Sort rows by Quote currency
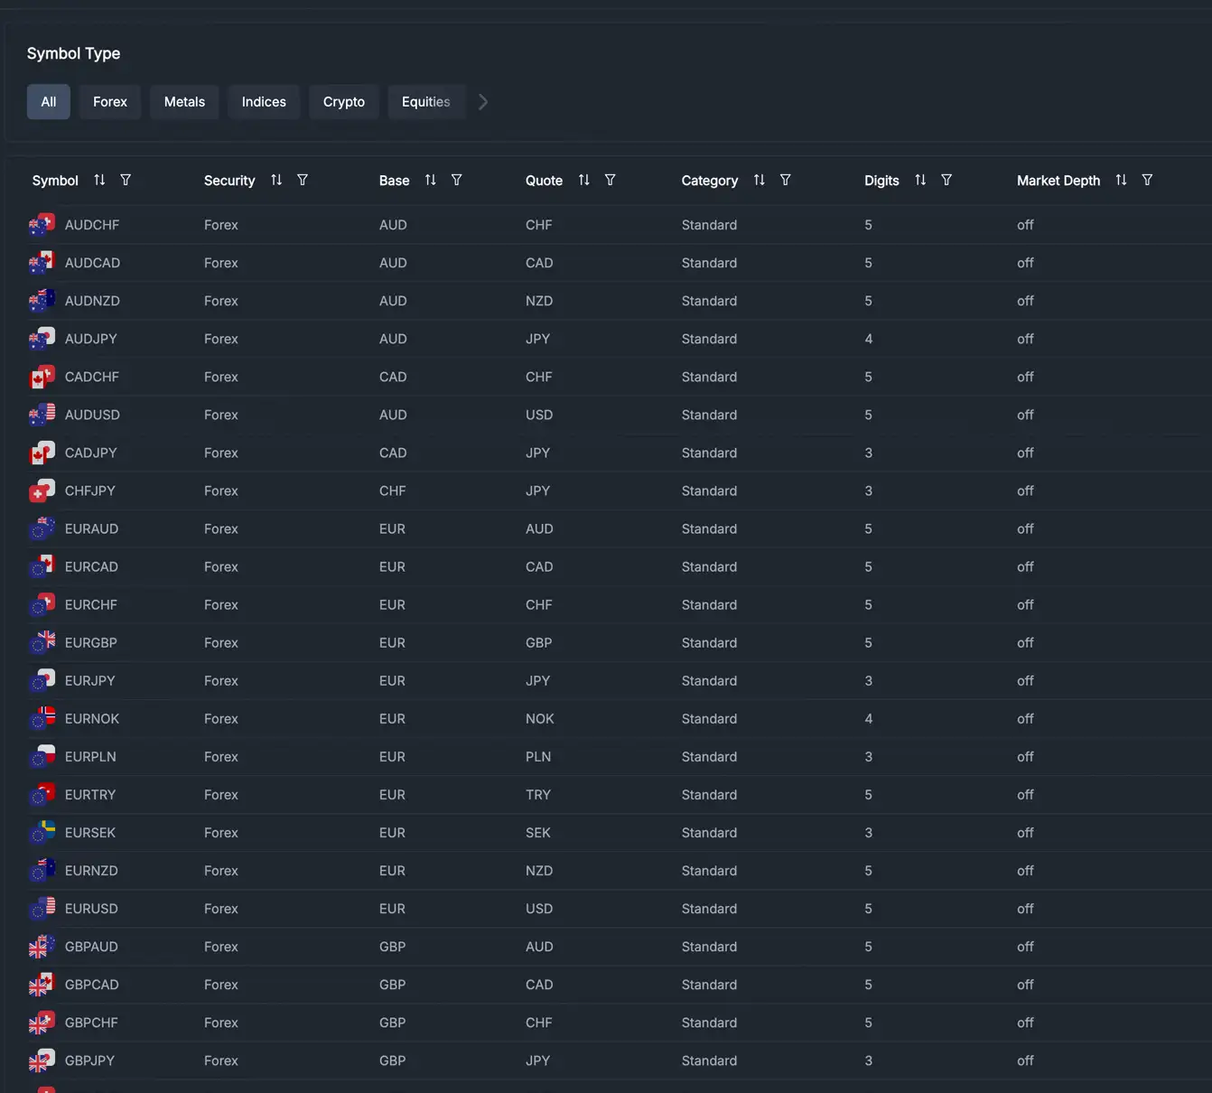 point(584,180)
